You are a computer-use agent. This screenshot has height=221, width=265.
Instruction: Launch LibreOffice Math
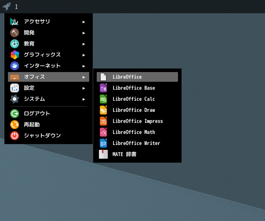[137, 132]
